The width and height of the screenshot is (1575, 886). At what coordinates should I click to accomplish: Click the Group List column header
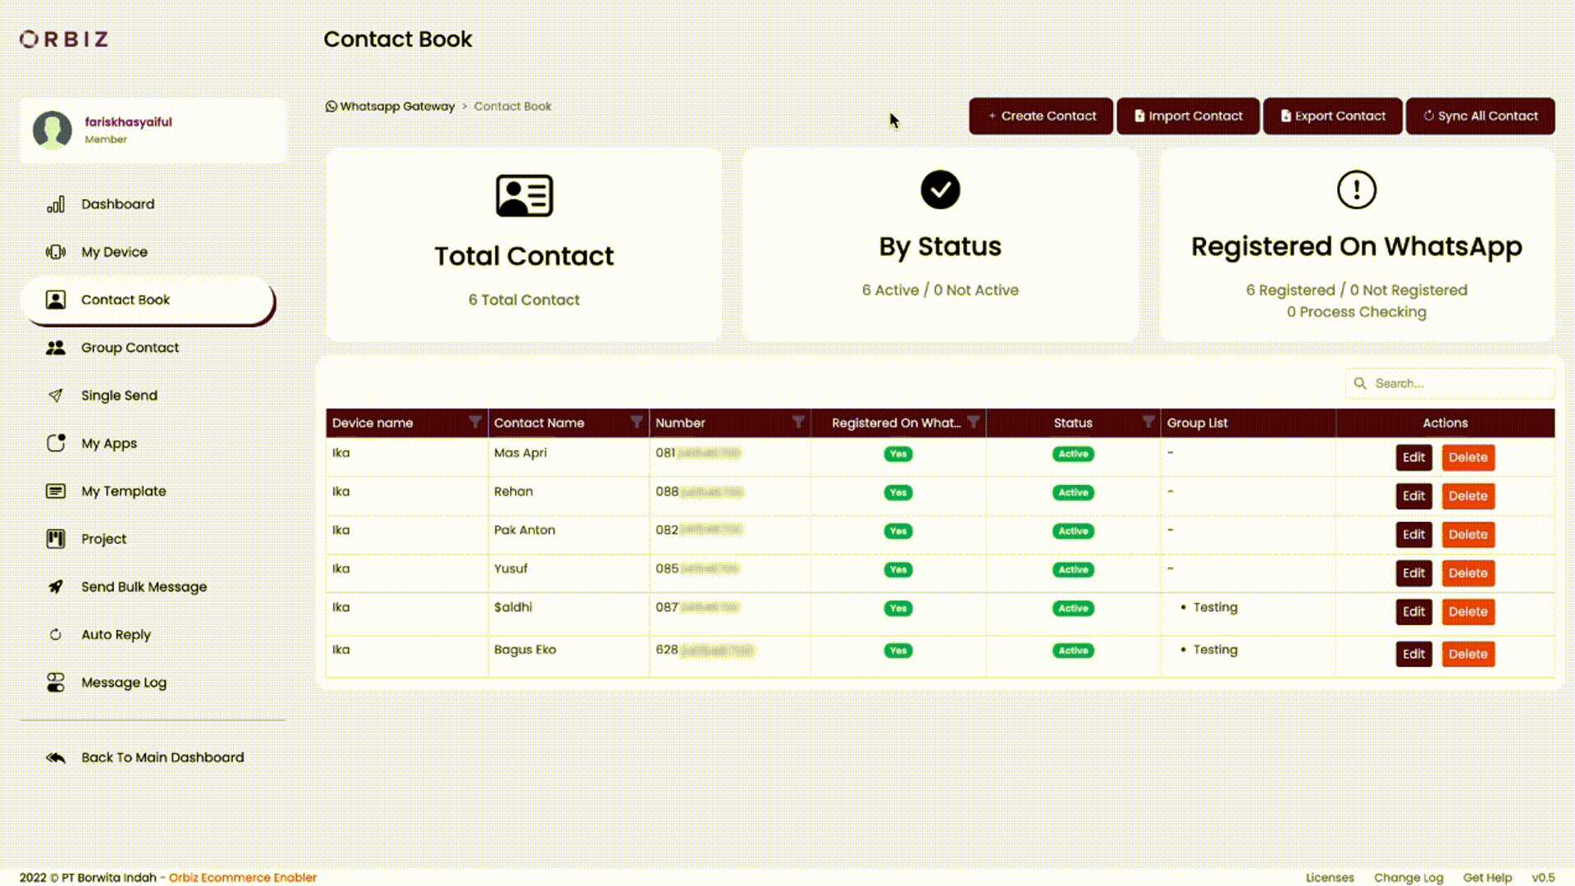1248,422
